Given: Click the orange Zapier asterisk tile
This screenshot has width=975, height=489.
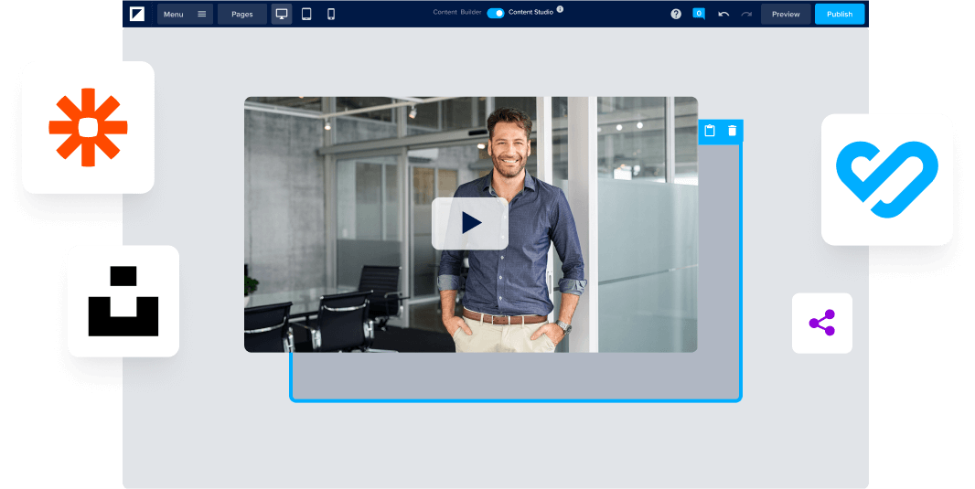Looking at the screenshot, I should tap(88, 127).
